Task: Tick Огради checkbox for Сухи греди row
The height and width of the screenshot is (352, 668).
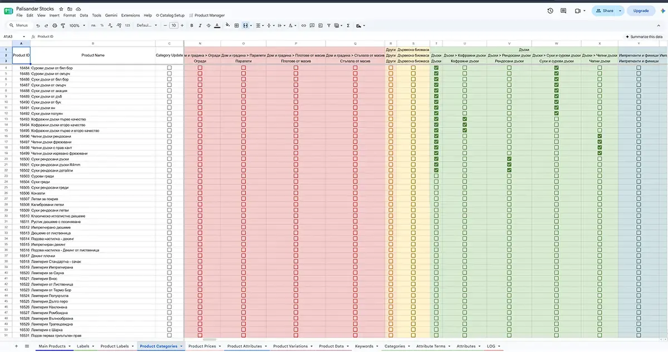Action: (200, 182)
